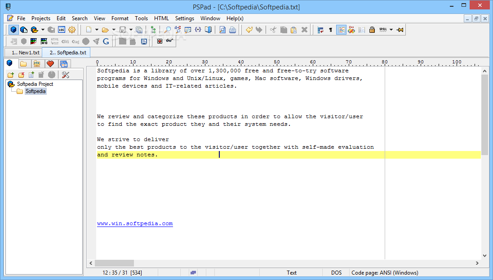The height and width of the screenshot is (280, 493).
Task: Switch to the folder file explorer panel tab
Action: [x=23, y=64]
